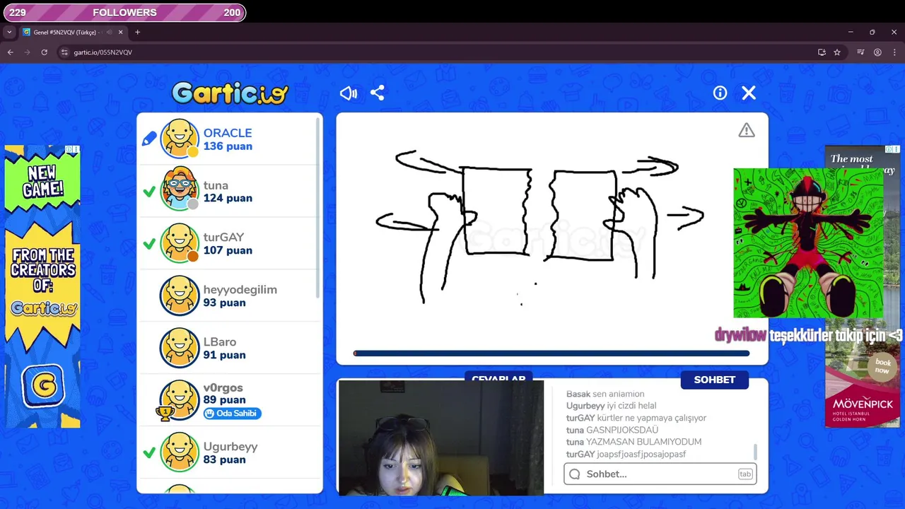905x509 pixels.
Task: Select LBaro's avatar
Action: click(180, 347)
